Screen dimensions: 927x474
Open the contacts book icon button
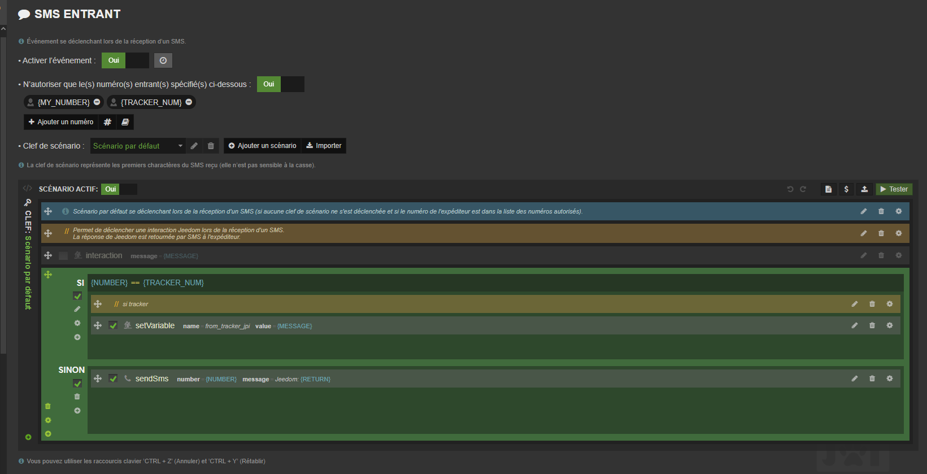125,122
